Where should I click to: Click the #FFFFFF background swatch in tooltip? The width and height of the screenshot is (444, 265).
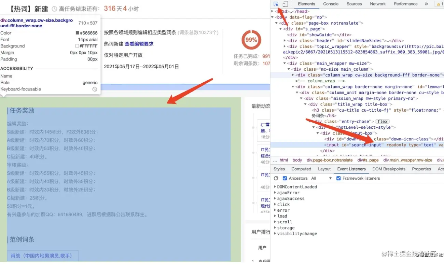77,46
